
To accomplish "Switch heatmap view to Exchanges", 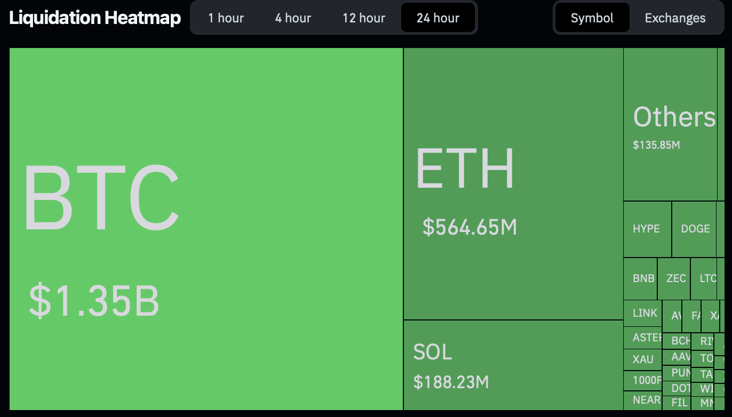I will tap(675, 18).
